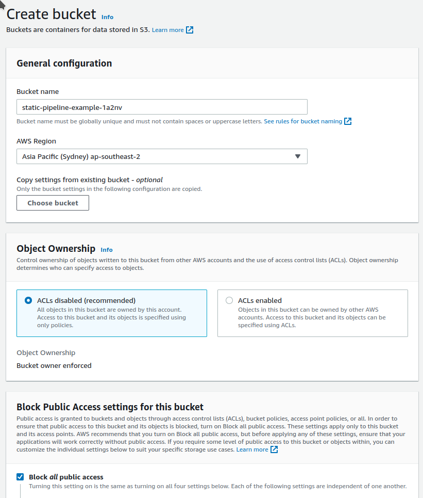Open 'See rules for bucket naming' link
423x498 pixels.
[x=303, y=121]
